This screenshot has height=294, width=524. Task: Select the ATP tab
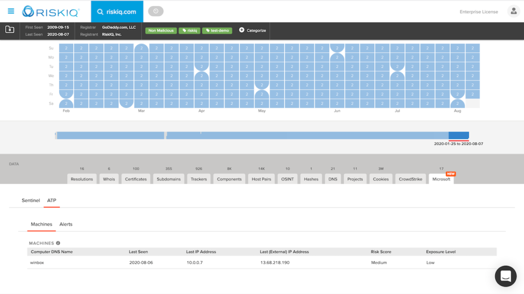click(52, 200)
